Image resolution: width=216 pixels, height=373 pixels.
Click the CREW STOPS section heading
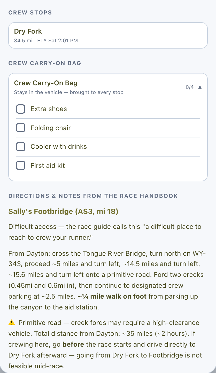pyautogui.click(x=30, y=12)
